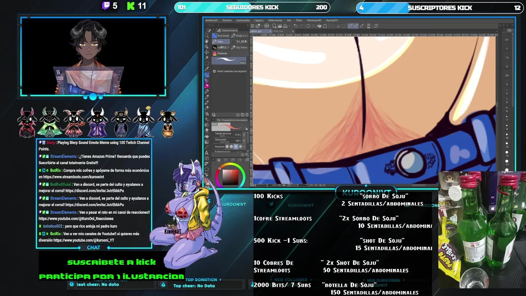This screenshot has height=296, width=526.
Task: Click the Delete sub tool trash icon
Action: [247, 115]
